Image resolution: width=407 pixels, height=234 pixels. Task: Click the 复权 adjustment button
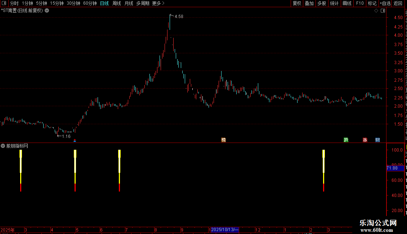[x=297, y=3]
